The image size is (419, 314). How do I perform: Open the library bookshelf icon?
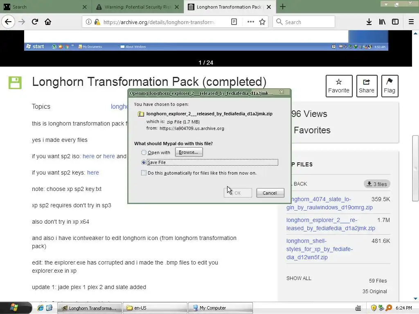coord(382,22)
